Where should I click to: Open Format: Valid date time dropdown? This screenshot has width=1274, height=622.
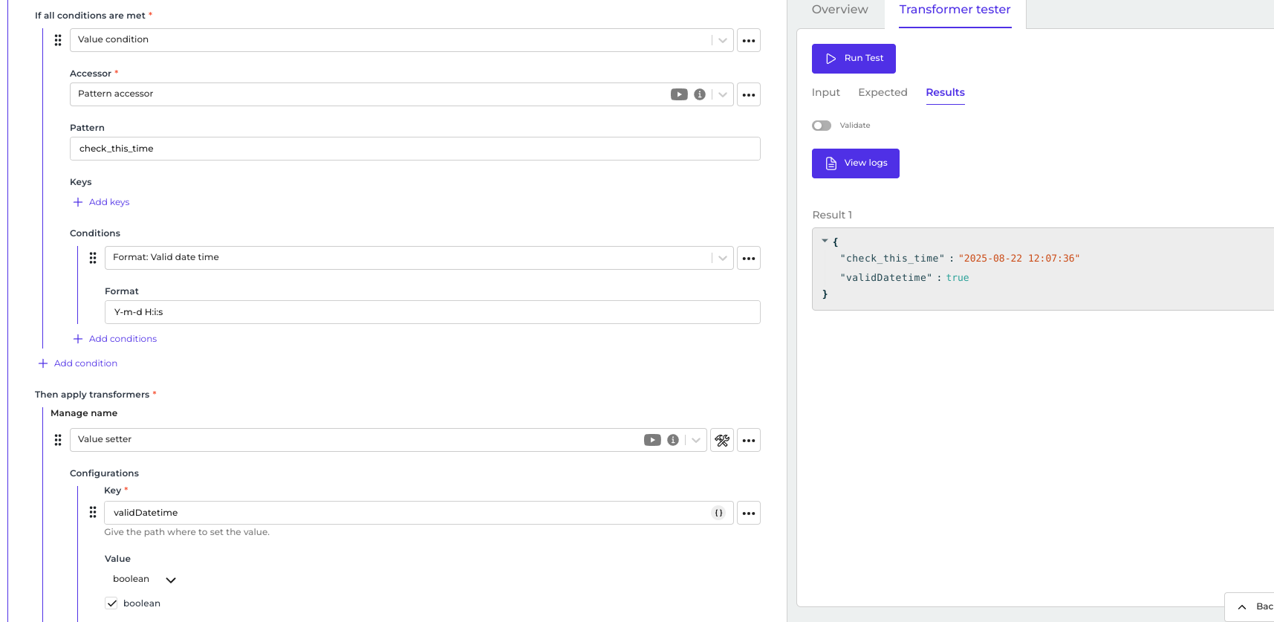[722, 258]
